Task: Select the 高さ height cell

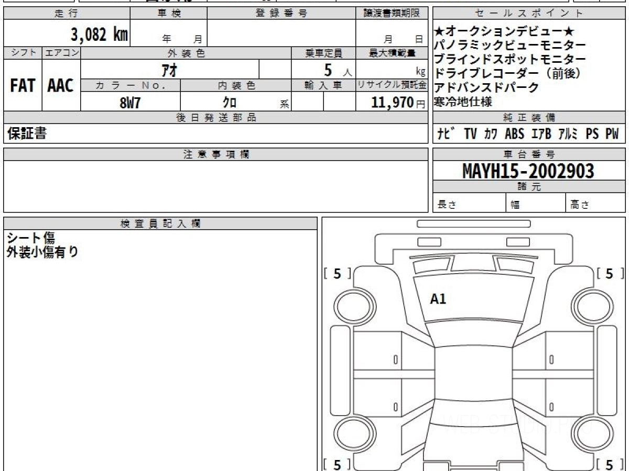Action: pyautogui.click(x=596, y=203)
